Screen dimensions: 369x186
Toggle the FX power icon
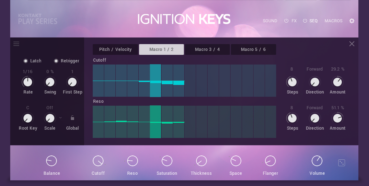(286, 21)
